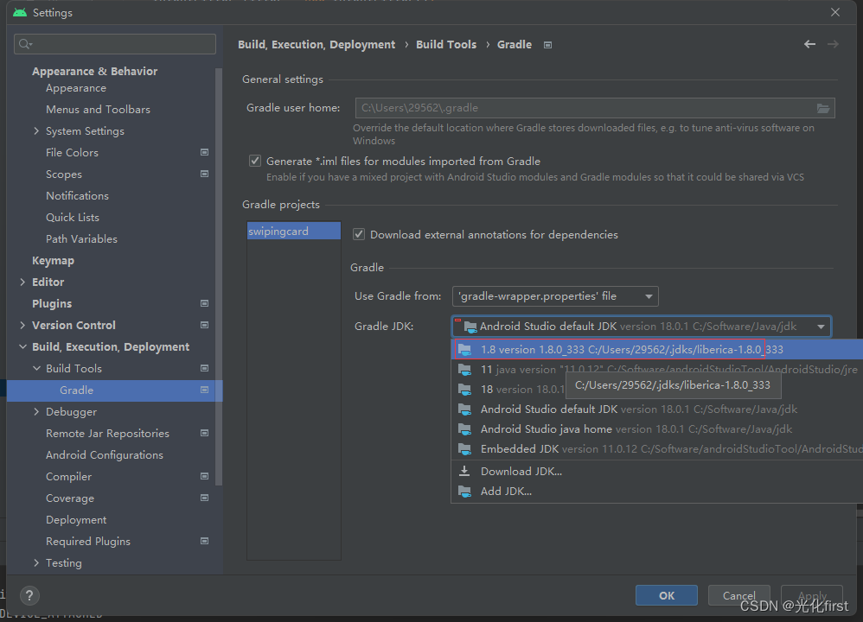Expand the Editor settings node
This screenshot has height=622, width=863.
click(x=22, y=282)
